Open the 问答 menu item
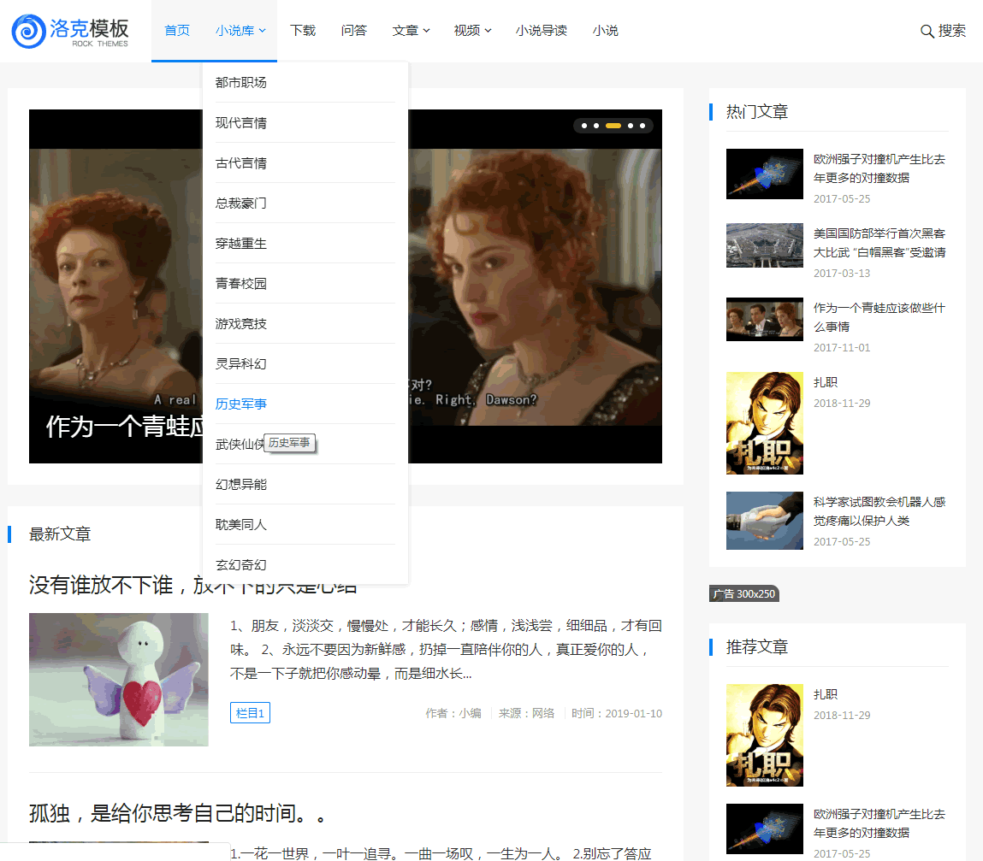 (353, 31)
